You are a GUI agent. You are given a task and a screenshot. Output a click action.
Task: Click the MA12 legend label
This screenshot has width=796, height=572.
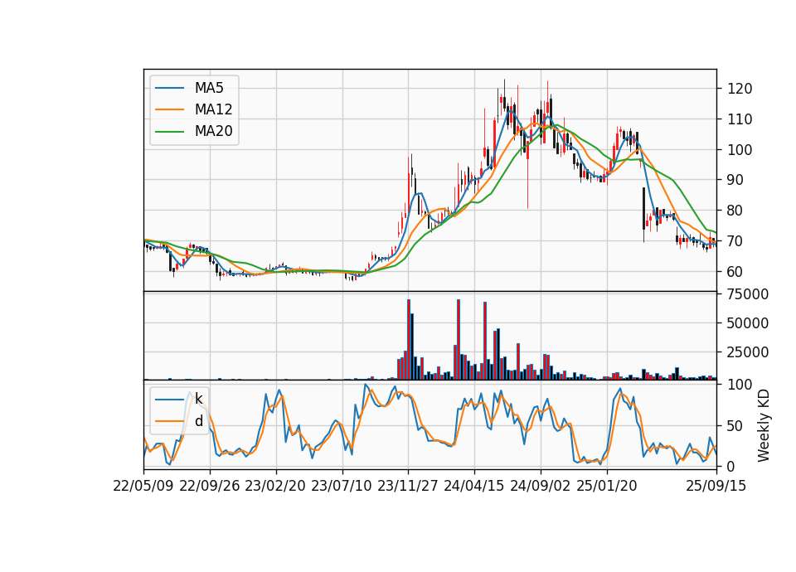click(x=213, y=109)
